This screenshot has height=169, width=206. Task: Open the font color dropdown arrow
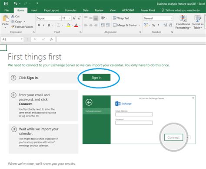pyautogui.click(x=80, y=25)
